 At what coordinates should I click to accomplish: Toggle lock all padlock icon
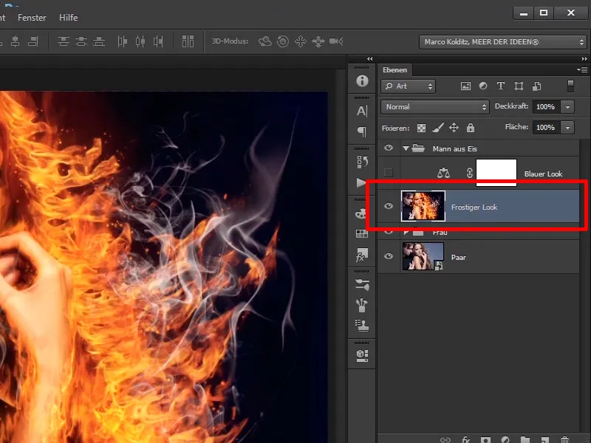(x=471, y=128)
